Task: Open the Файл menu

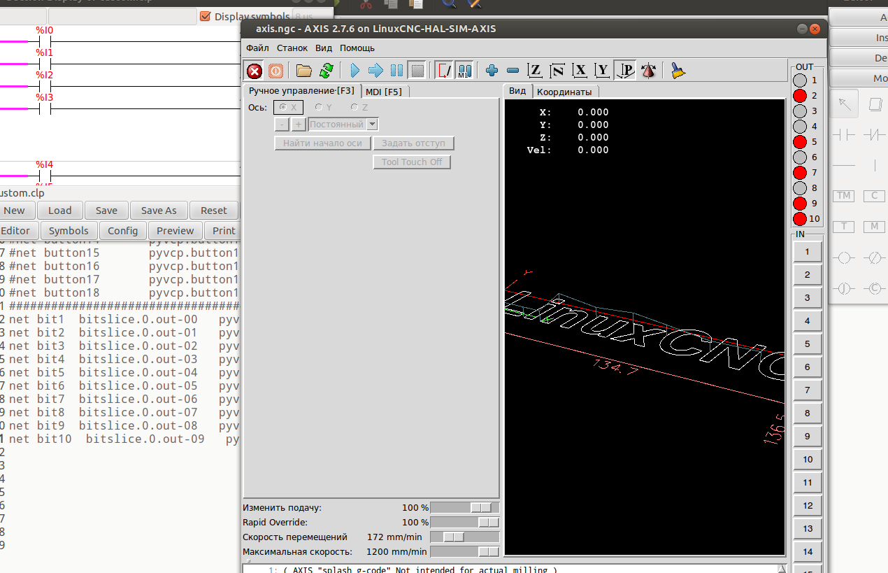Action: point(257,48)
